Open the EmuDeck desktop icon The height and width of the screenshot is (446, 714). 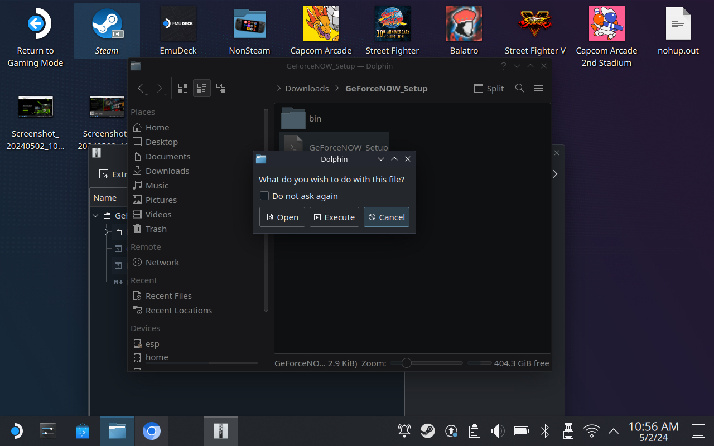pos(178,31)
